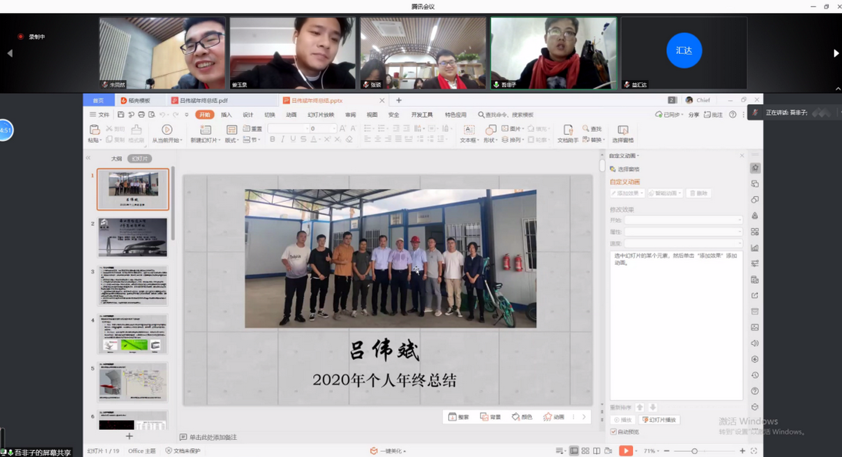Click the Comments (批注) button
Viewport: 842px width, 457px height.
(713, 115)
